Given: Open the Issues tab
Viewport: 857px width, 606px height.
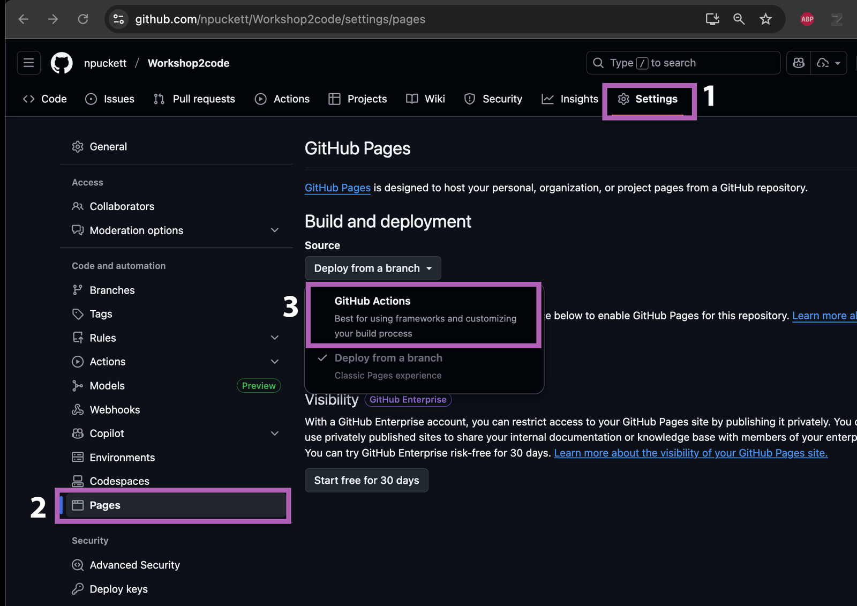Looking at the screenshot, I should point(110,99).
